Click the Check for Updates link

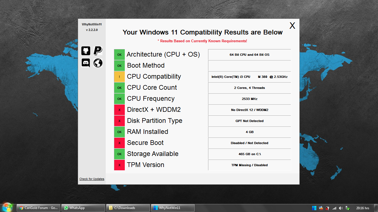(92, 179)
